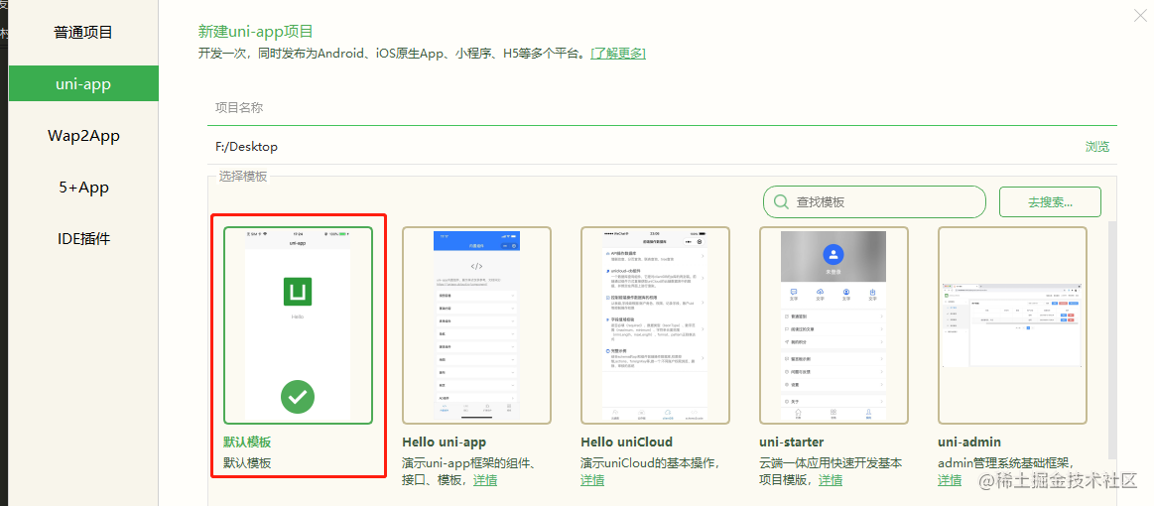Viewport: 1154px width, 506px height.
Task: Click the uni-admin title text
Action: 969,443
